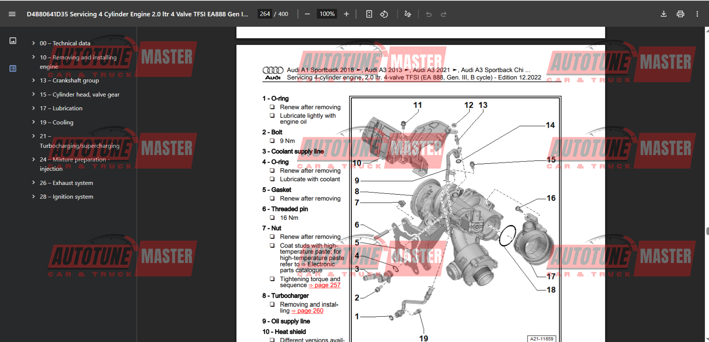
Task: Follow the page 260 link
Action: (310, 311)
